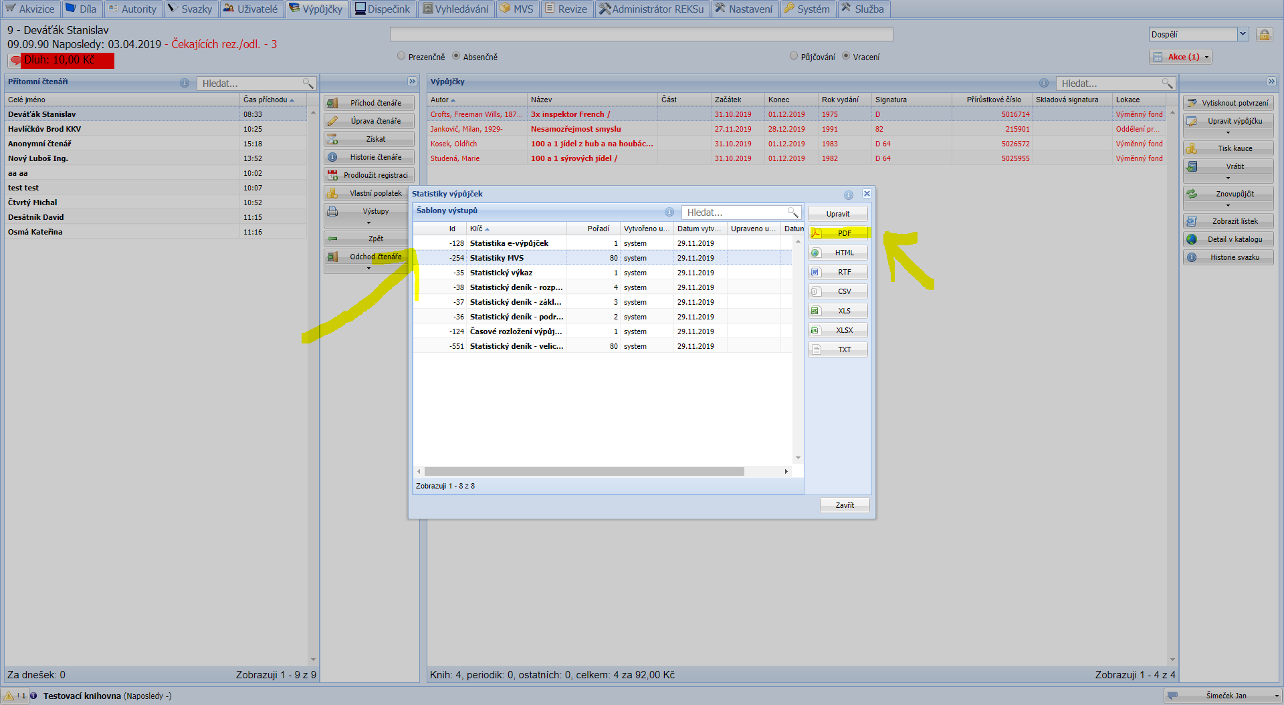Click the Získat button
This screenshot has width=1284, height=705.
pos(369,139)
